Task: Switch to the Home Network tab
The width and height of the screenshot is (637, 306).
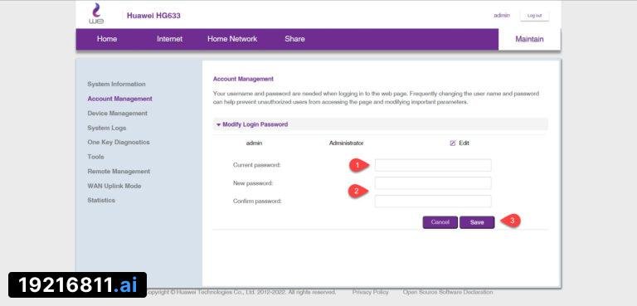Action: pos(232,39)
